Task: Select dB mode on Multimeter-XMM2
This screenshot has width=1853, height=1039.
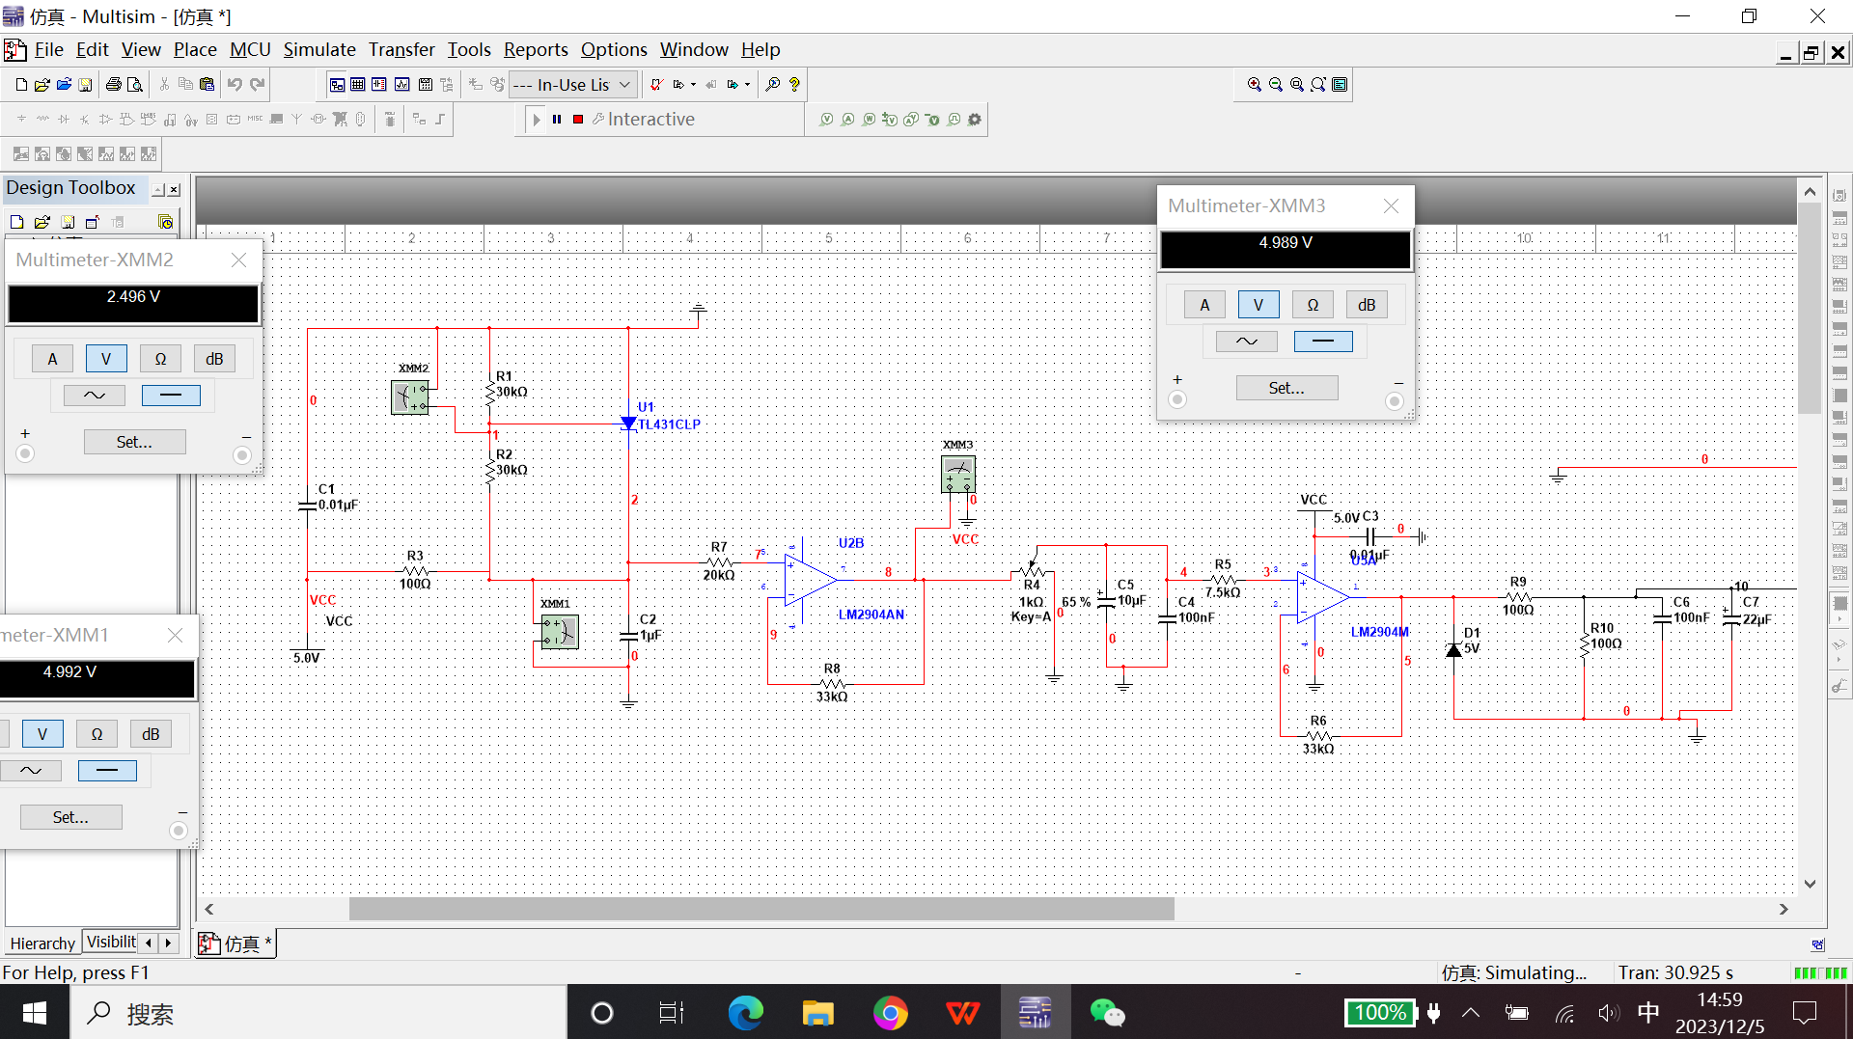Action: pos(214,359)
